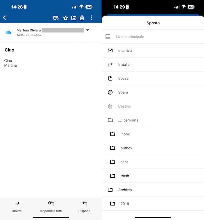This screenshot has width=204, height=220.
Task: Tap the timestamp 14:06 - 21 minuti fa
Action: [29, 35]
